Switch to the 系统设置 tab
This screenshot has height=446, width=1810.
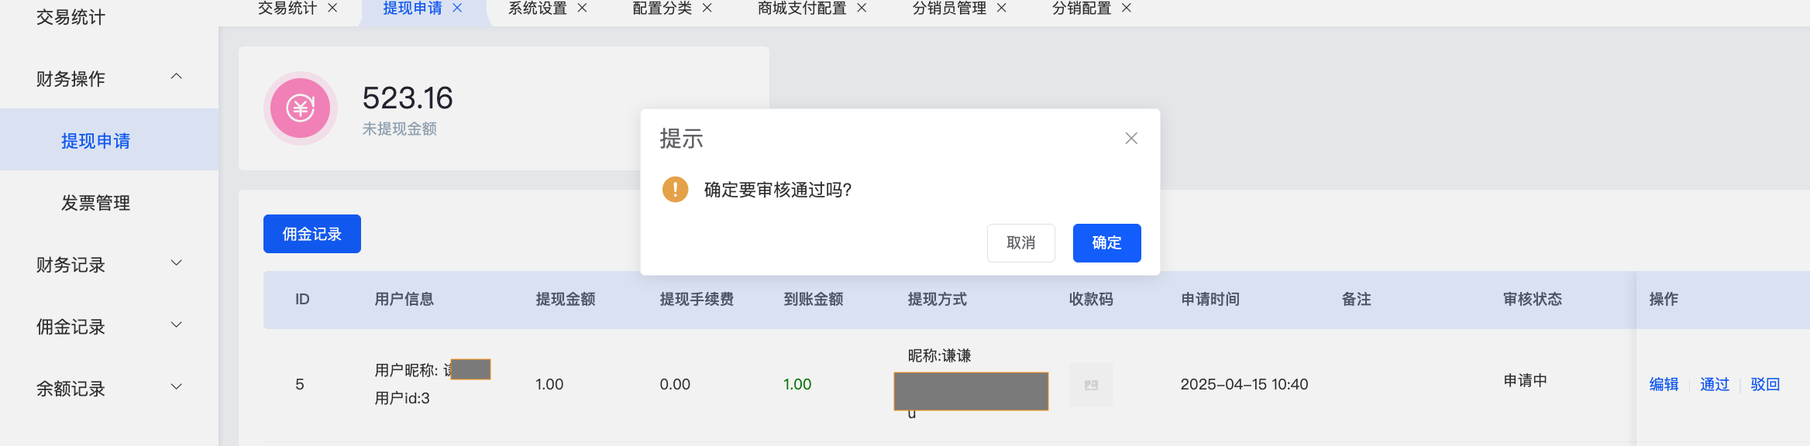click(x=538, y=8)
